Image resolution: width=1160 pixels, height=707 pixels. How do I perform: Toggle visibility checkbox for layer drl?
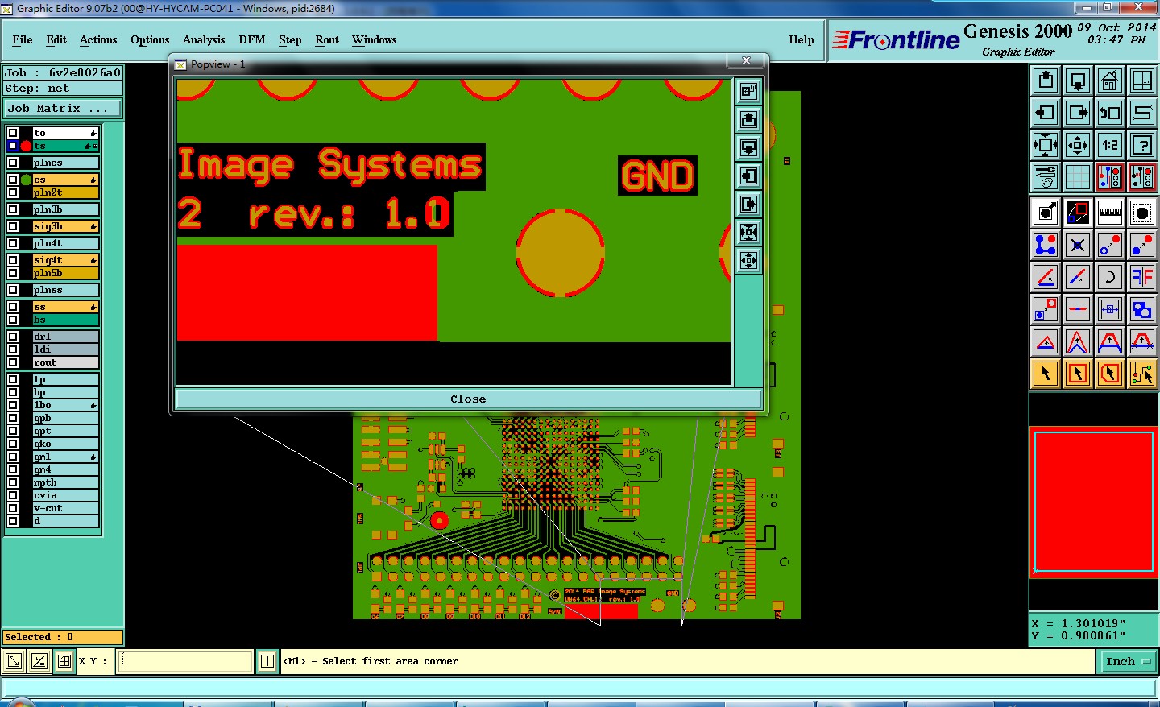click(x=13, y=337)
